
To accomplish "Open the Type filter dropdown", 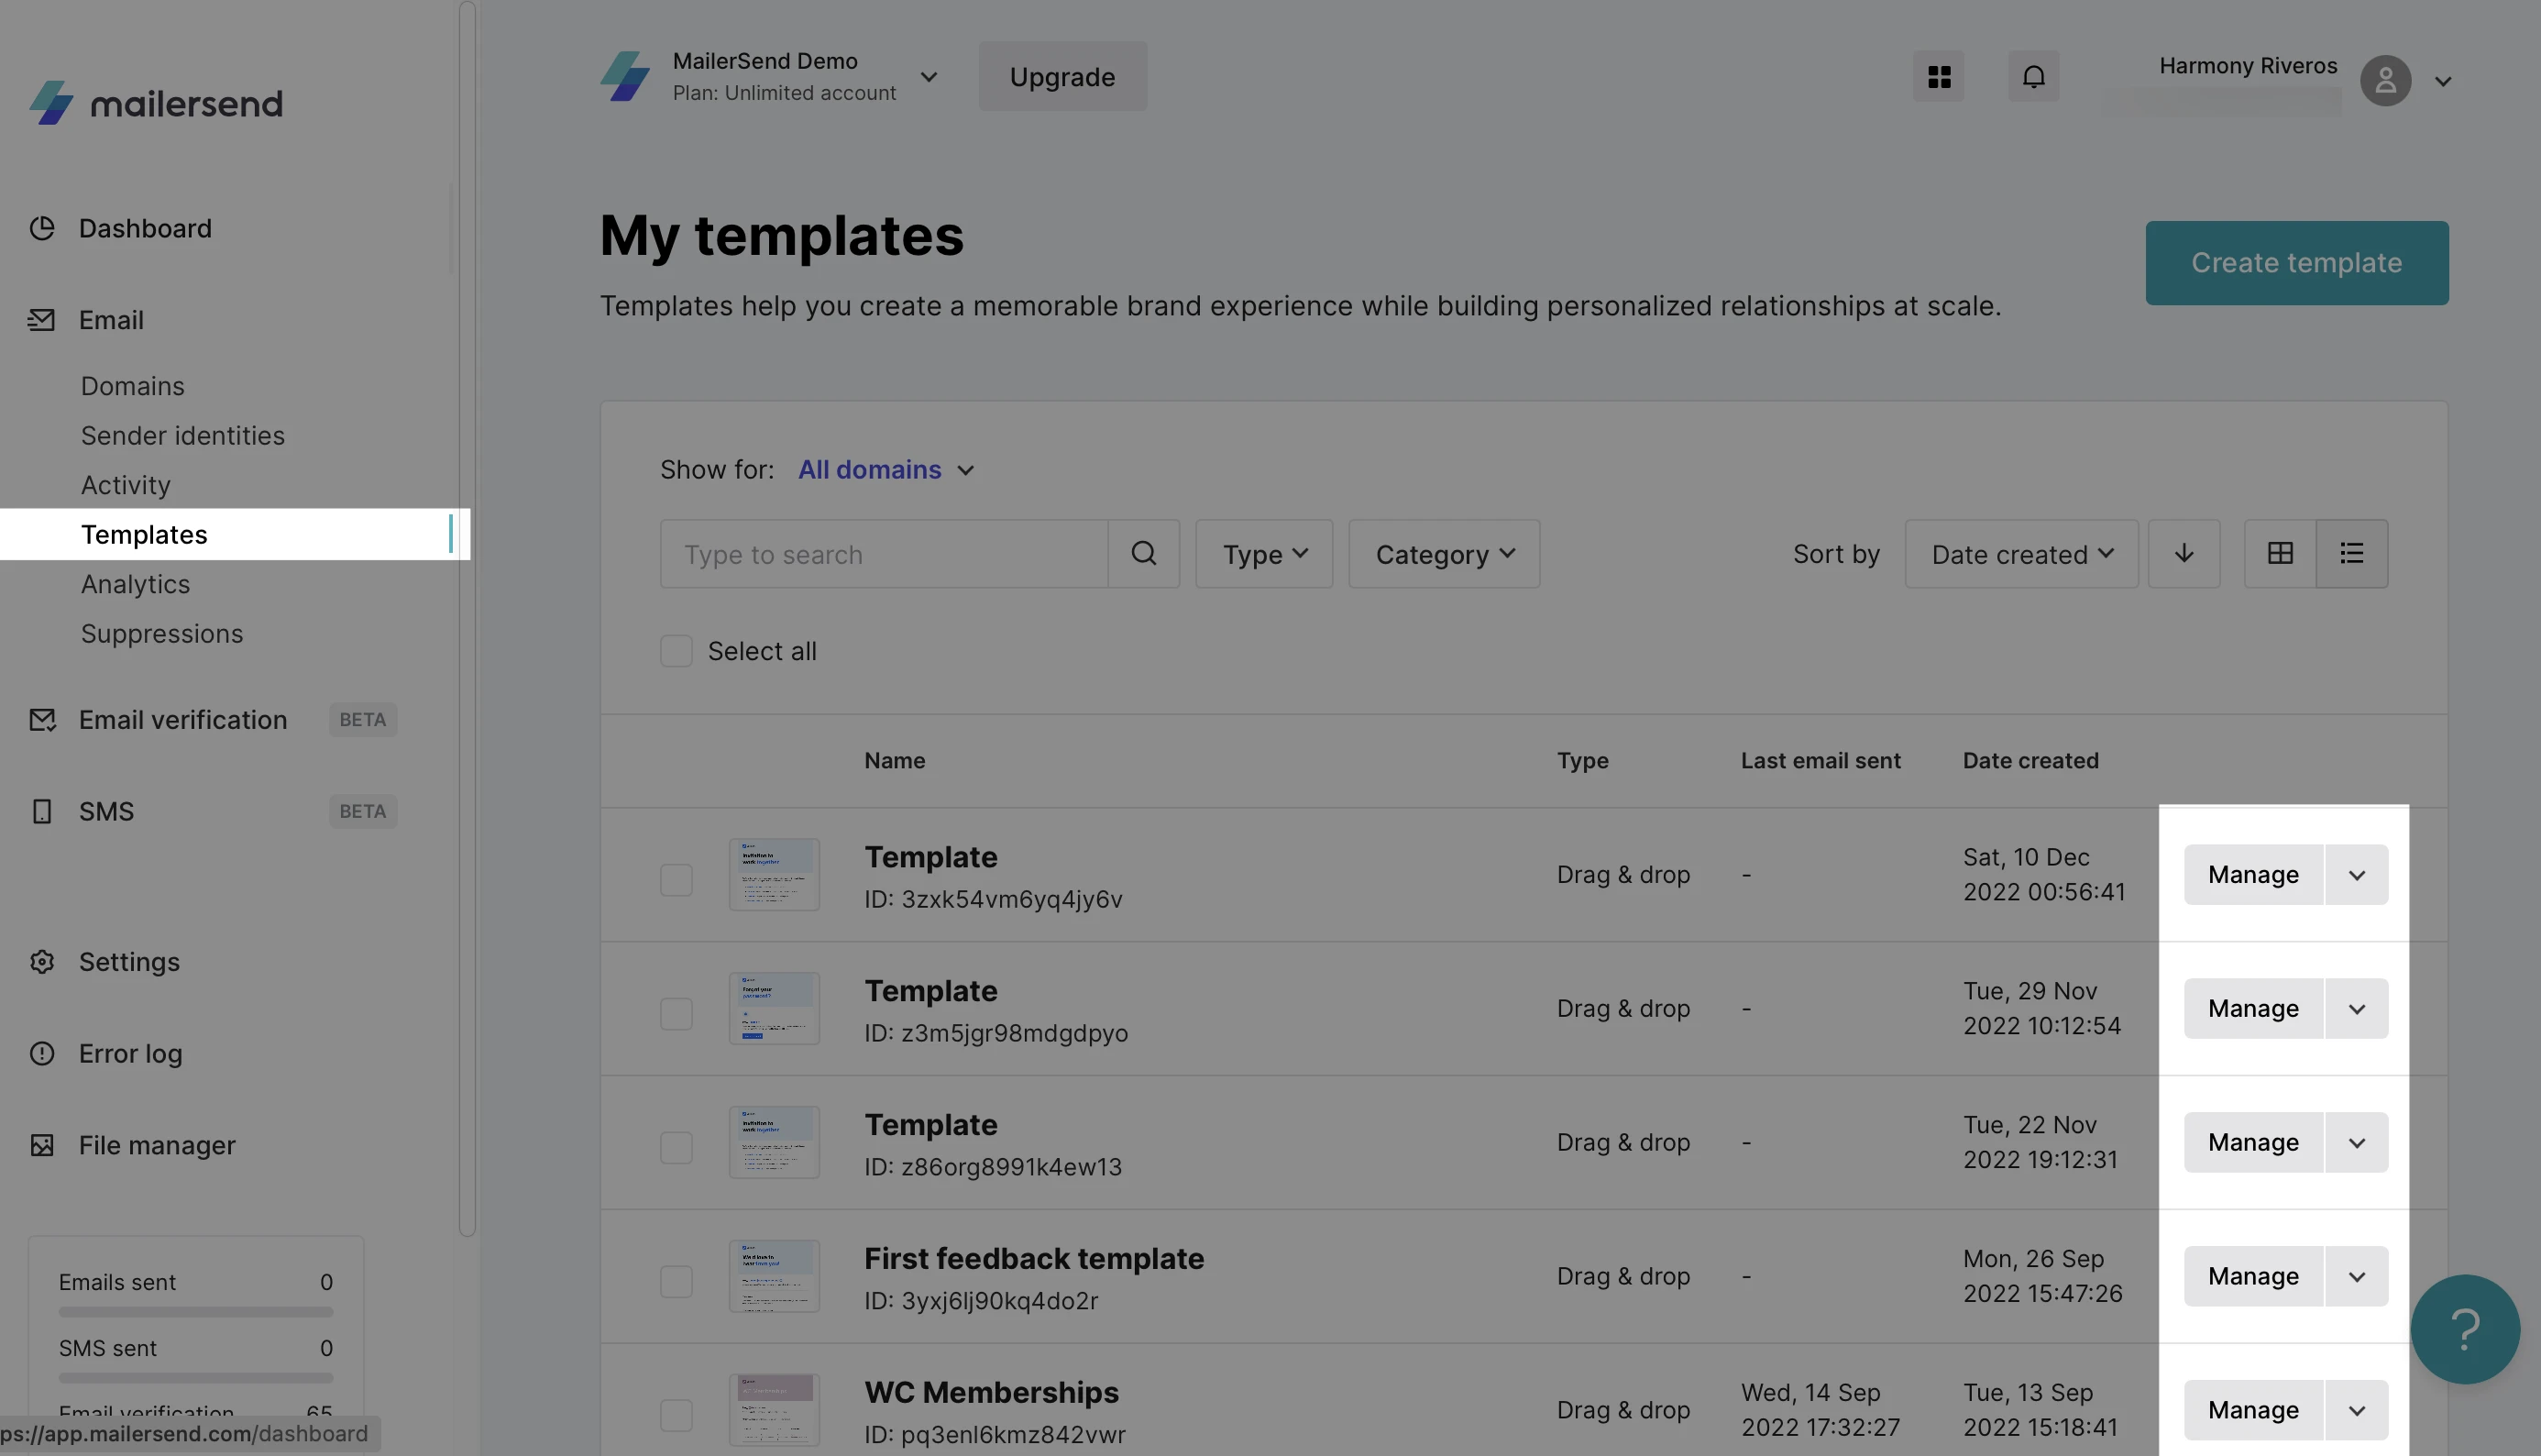I will tap(1263, 554).
